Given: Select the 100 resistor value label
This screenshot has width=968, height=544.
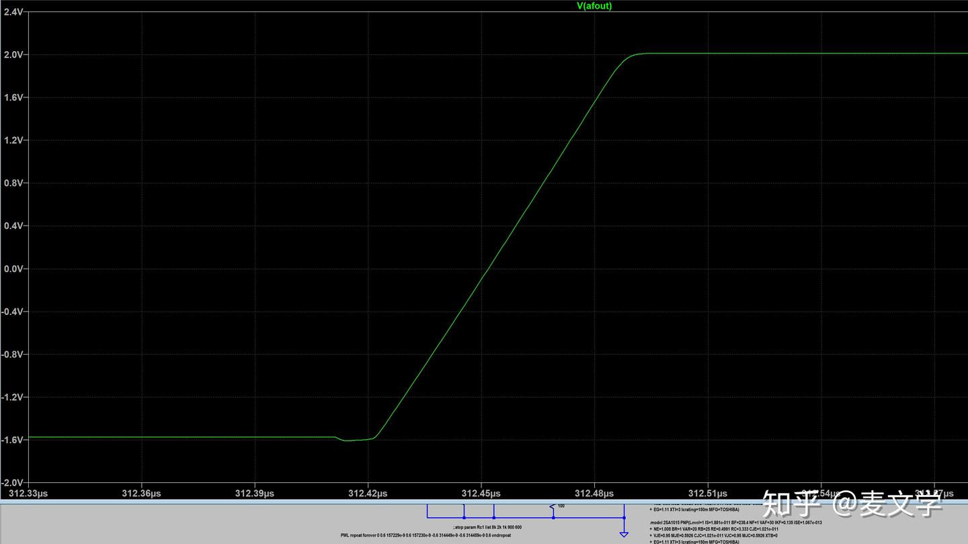Looking at the screenshot, I should pos(561,506).
